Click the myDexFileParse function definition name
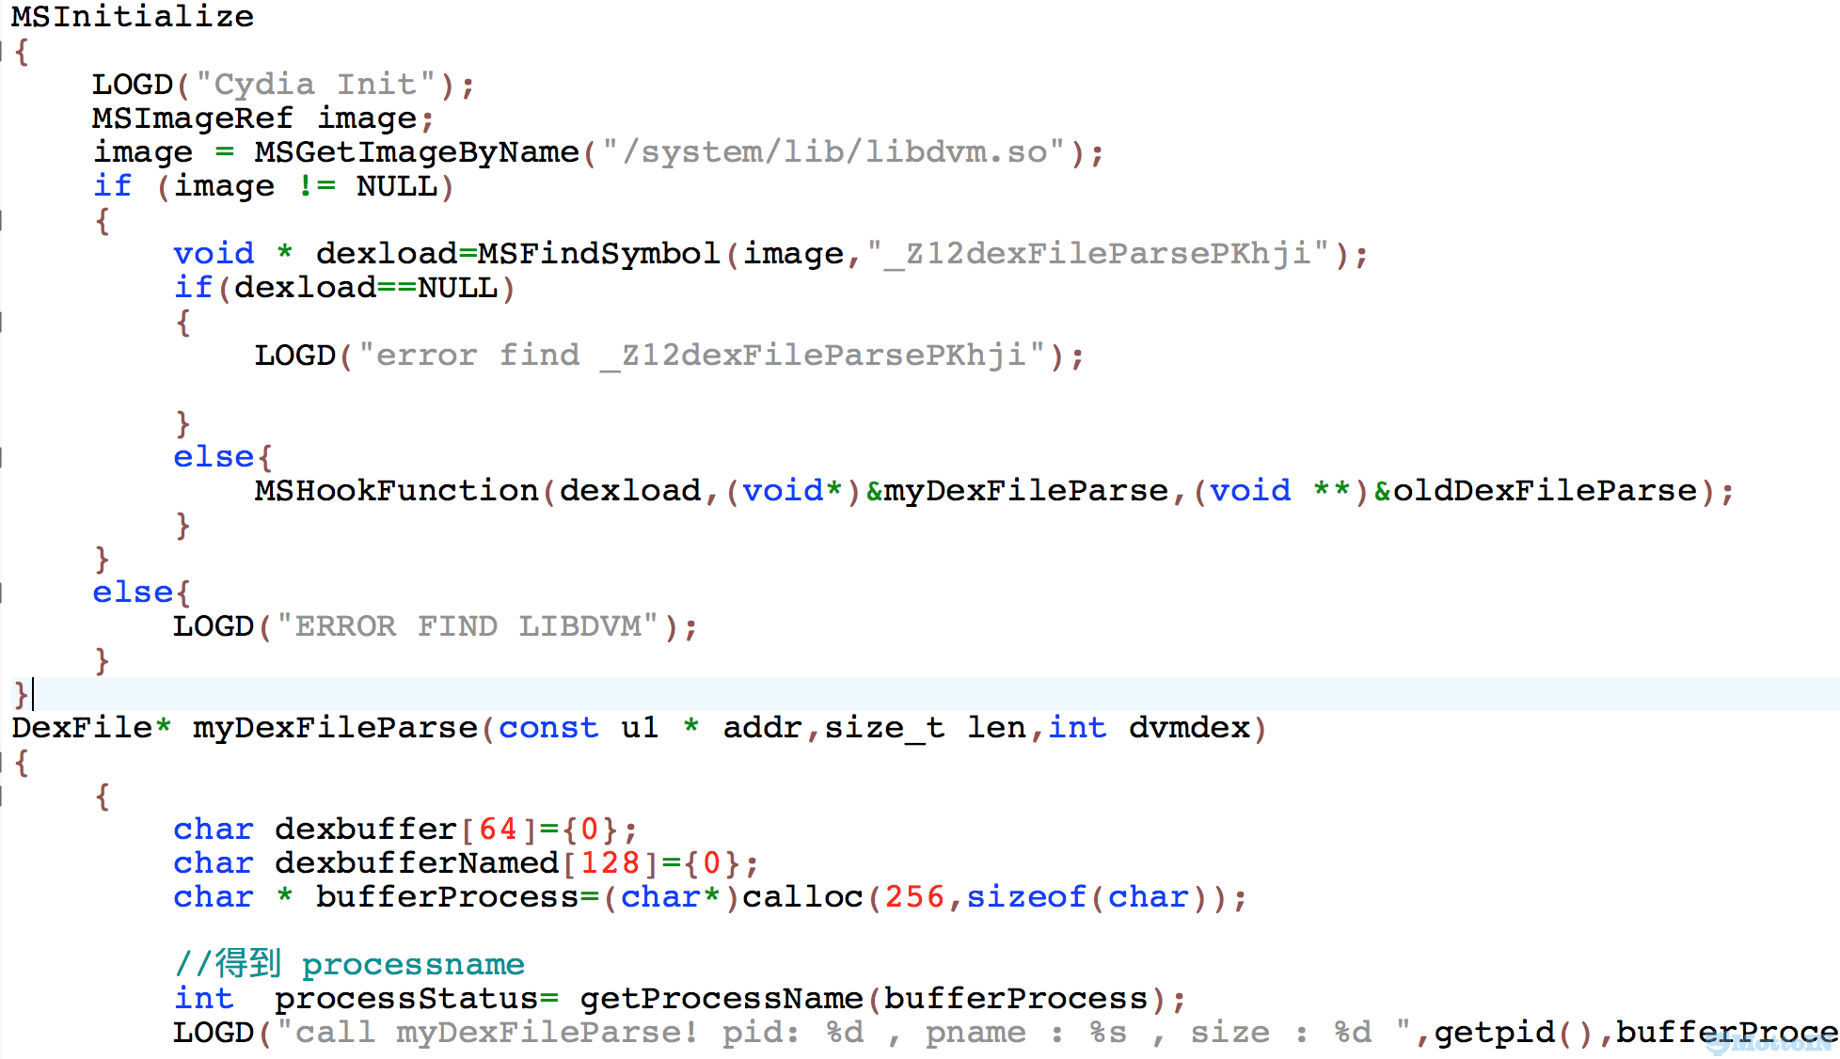This screenshot has width=1840, height=1059. pos(336,728)
